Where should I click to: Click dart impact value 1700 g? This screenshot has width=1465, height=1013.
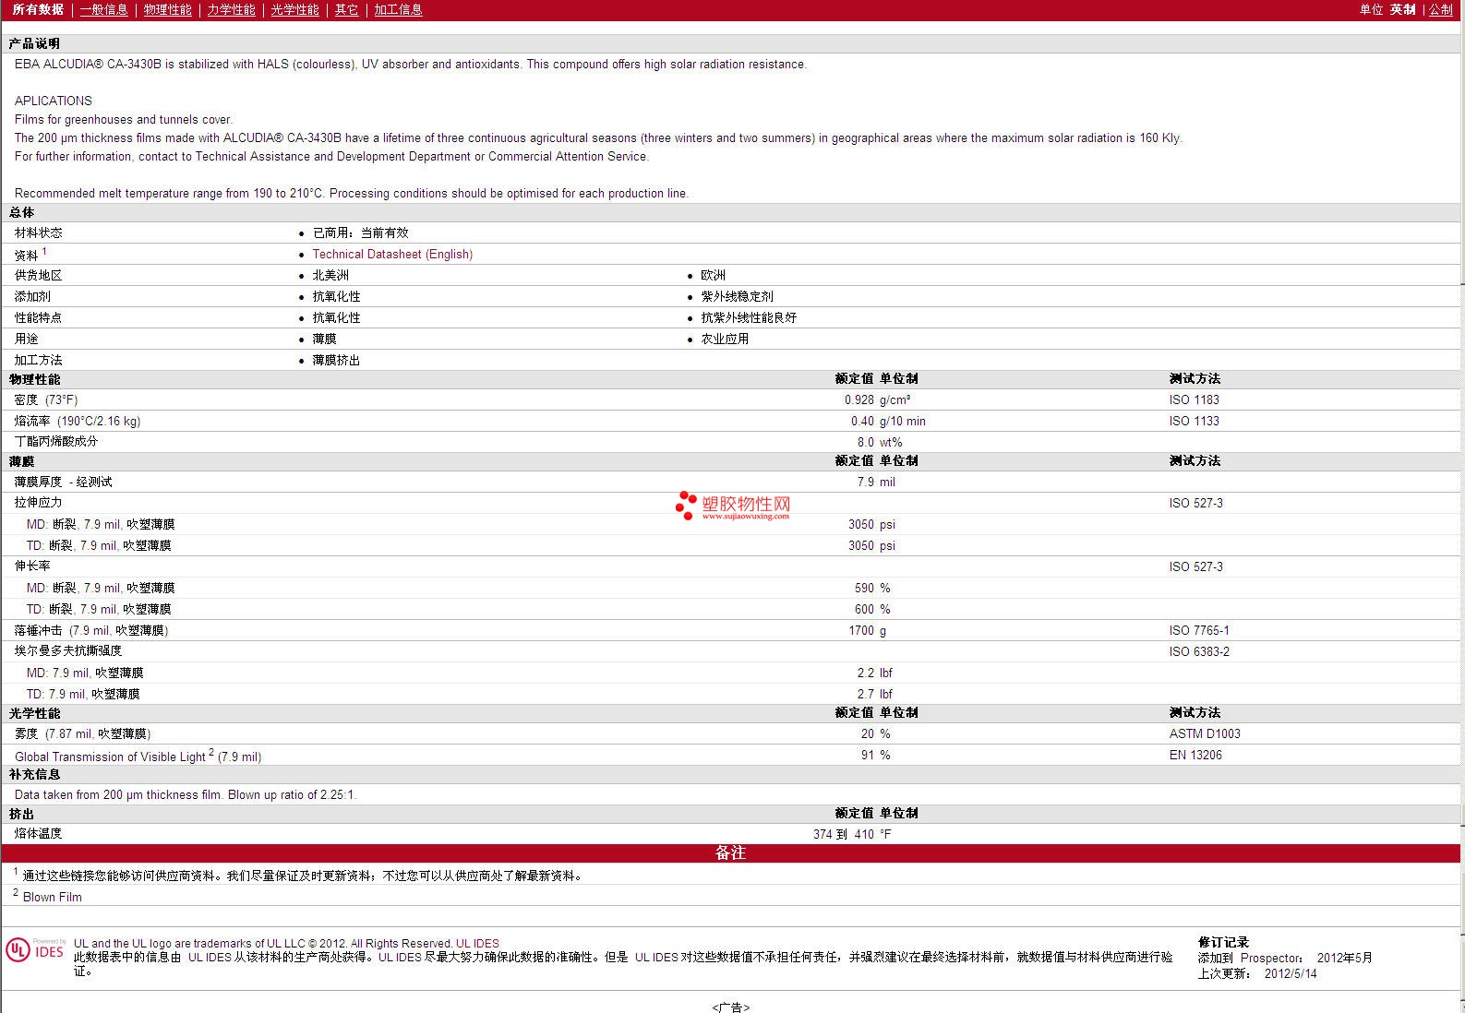coord(867,630)
